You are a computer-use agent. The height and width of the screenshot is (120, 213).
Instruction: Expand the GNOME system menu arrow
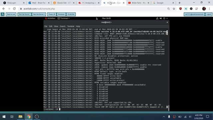(x=167, y=18)
